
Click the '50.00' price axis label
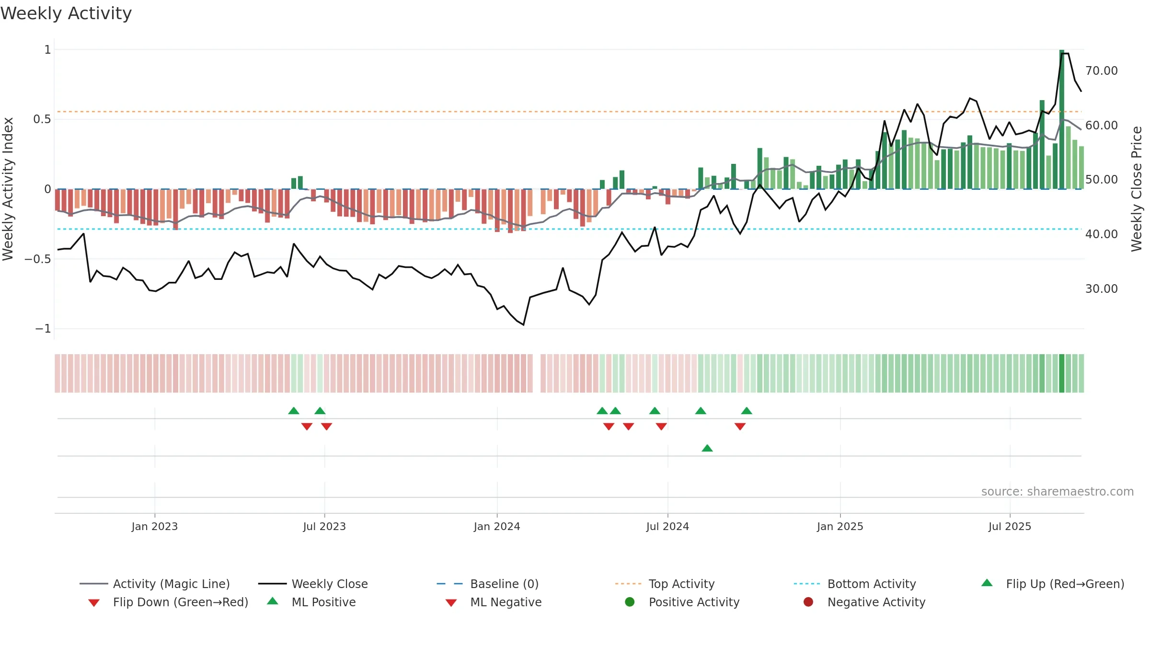click(x=1102, y=180)
